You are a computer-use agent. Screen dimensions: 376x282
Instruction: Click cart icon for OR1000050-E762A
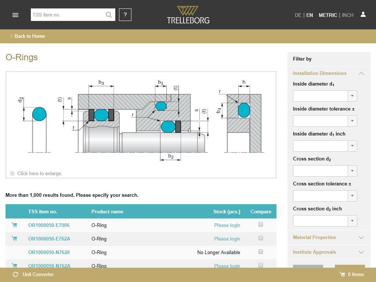click(14, 238)
